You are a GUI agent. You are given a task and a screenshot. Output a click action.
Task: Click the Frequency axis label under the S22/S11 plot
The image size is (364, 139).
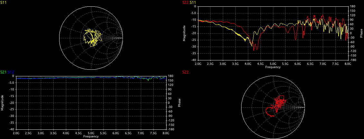point(273,67)
